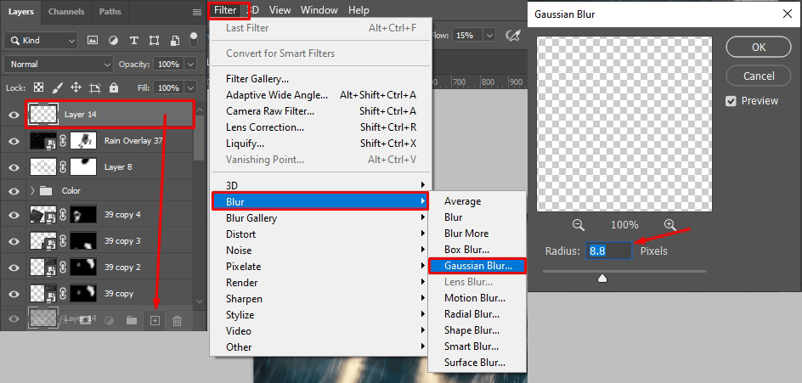Toggle layer filtering switch on
802x383 pixels.
(x=194, y=41)
